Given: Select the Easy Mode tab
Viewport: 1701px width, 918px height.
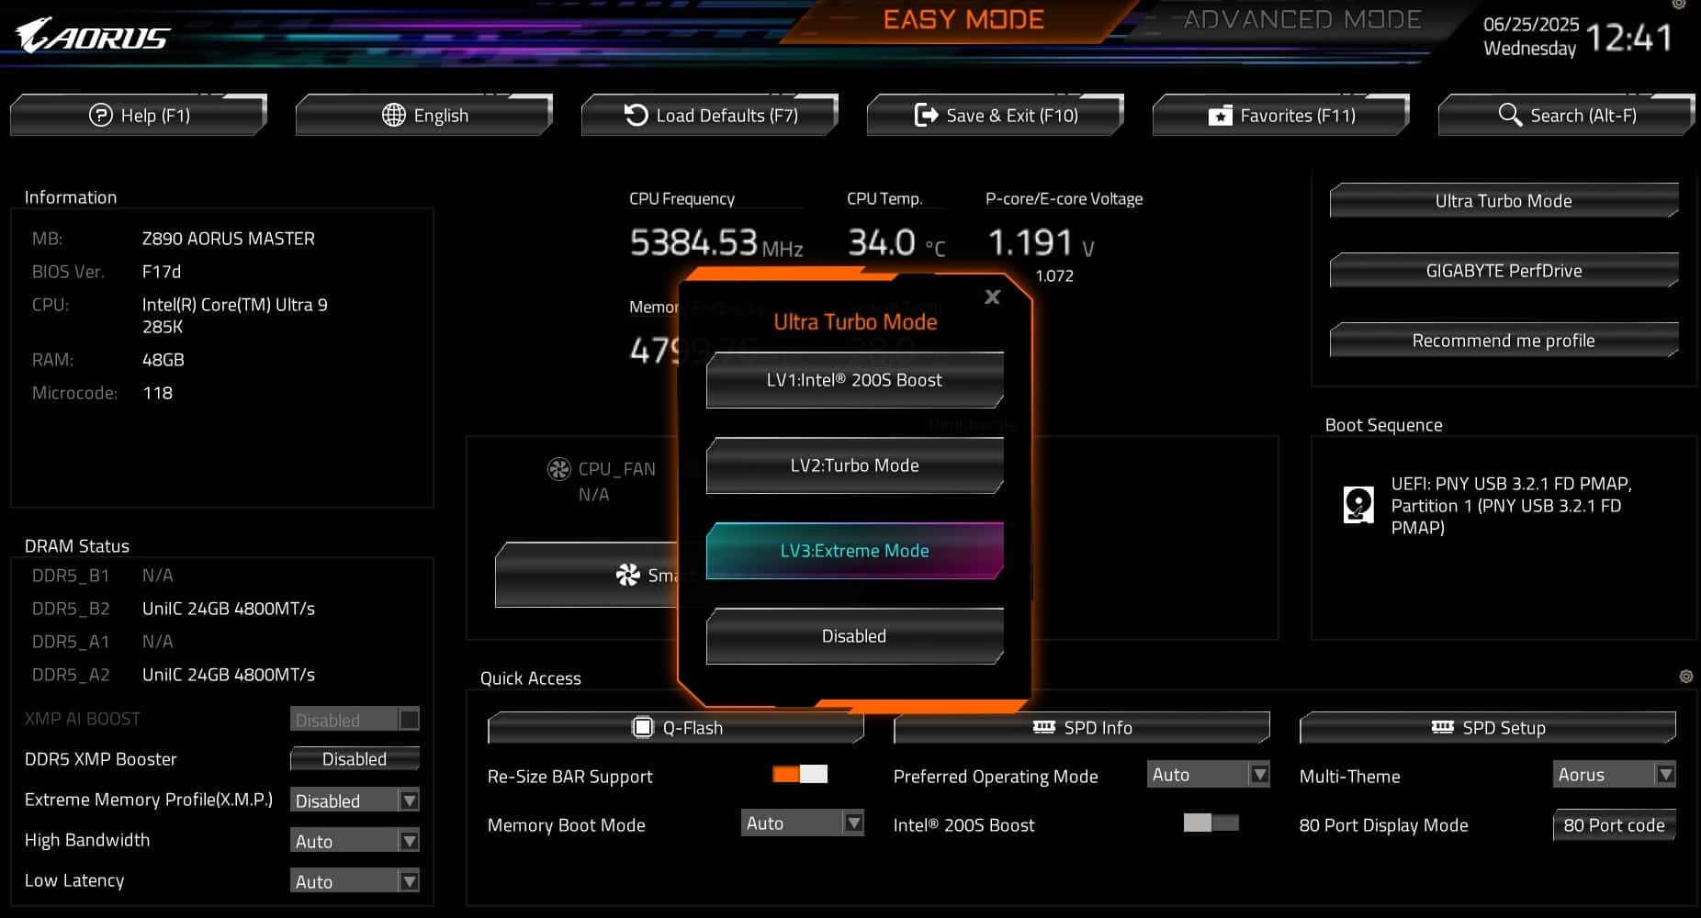Looking at the screenshot, I should tap(963, 19).
